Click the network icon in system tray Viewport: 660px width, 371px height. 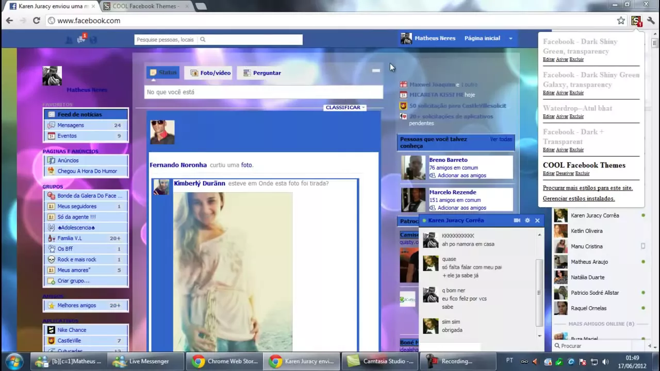[x=594, y=362]
